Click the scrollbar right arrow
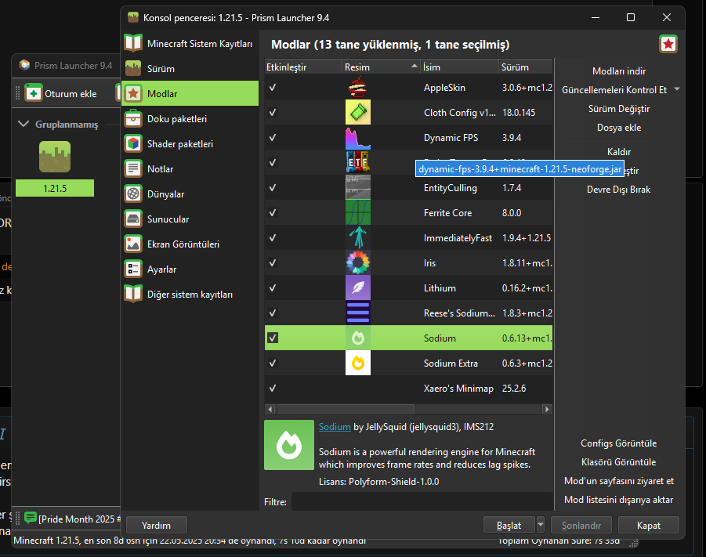706x557 pixels. (547, 409)
